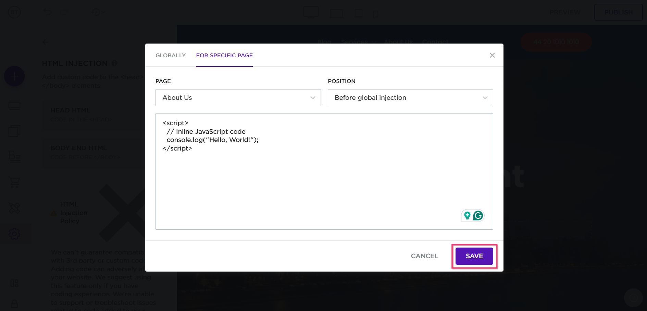Viewport: 647px width, 311px height.
Task: Click the undo arrow icon
Action: [x=47, y=12]
